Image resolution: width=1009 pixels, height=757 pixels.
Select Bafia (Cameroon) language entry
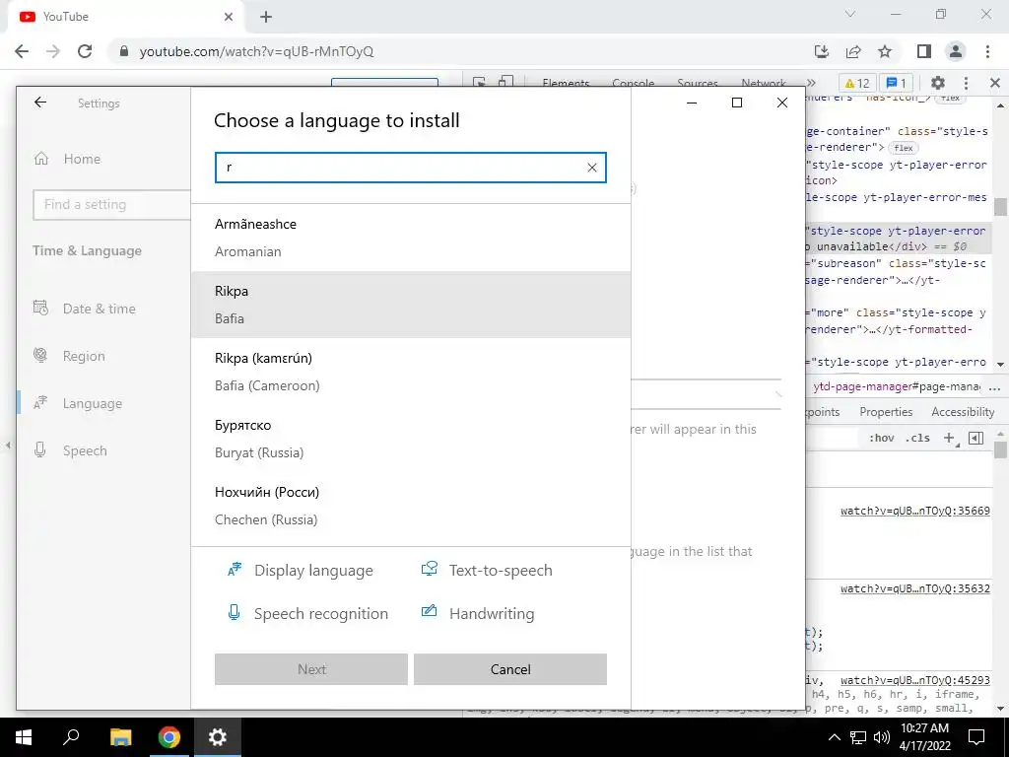(x=411, y=372)
